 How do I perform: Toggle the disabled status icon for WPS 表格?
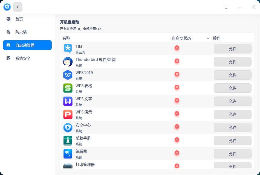(x=177, y=87)
